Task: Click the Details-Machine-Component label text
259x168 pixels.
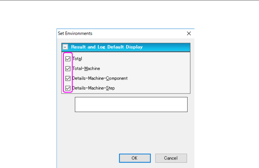Action: point(100,78)
